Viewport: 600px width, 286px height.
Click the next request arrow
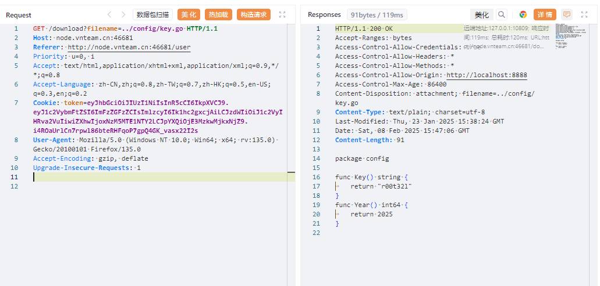(123, 15)
